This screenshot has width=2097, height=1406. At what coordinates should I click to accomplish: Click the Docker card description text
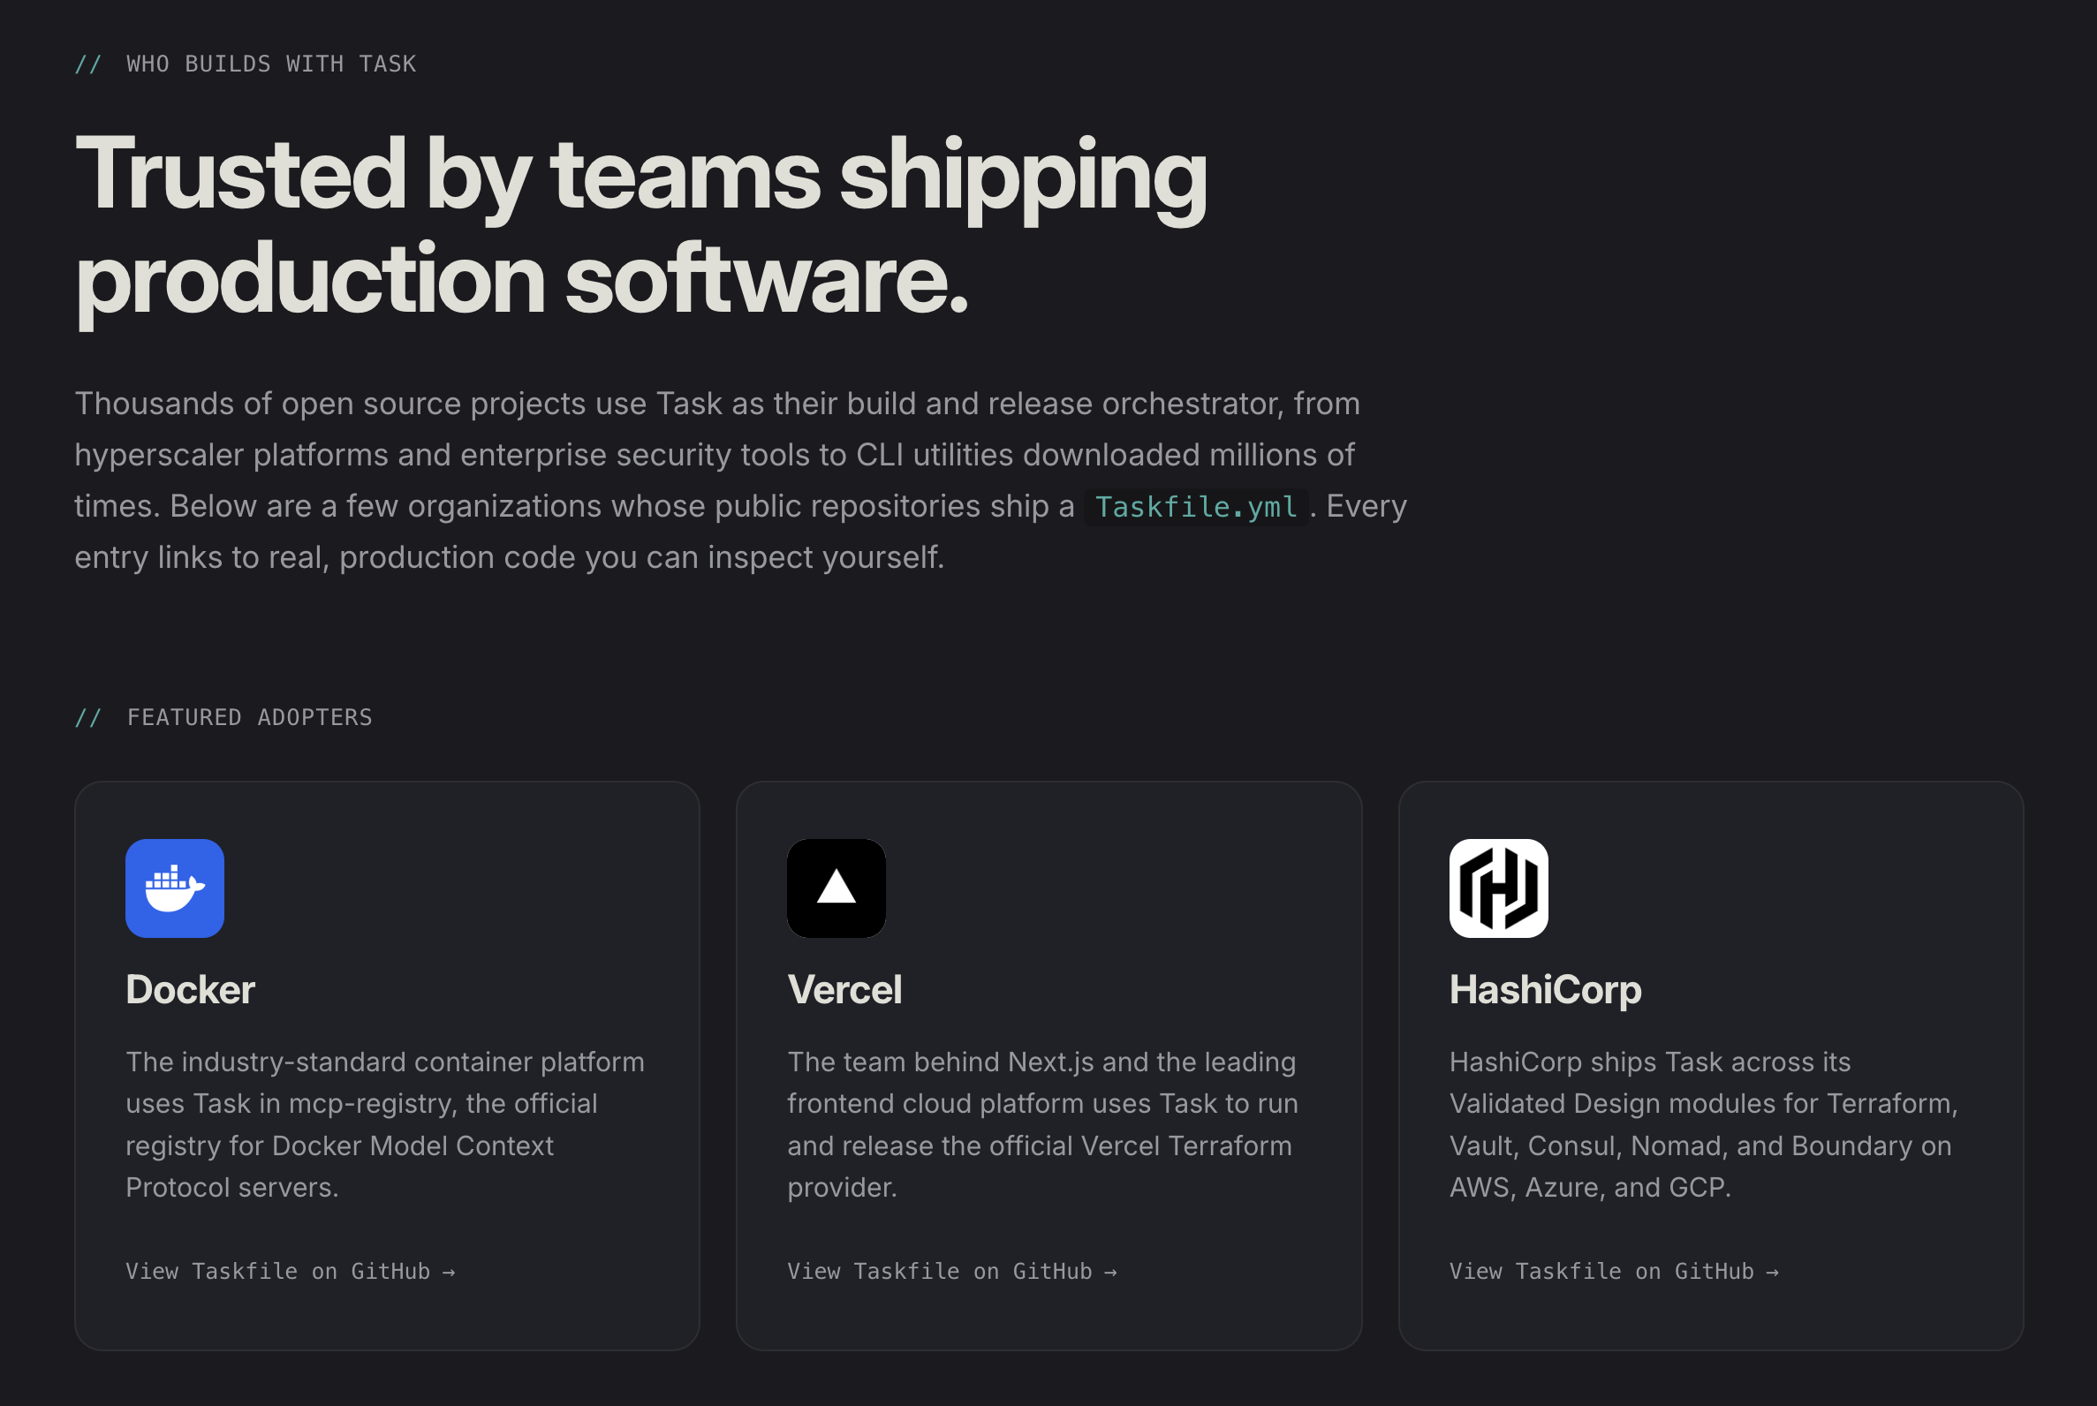pyautogui.click(x=385, y=1124)
